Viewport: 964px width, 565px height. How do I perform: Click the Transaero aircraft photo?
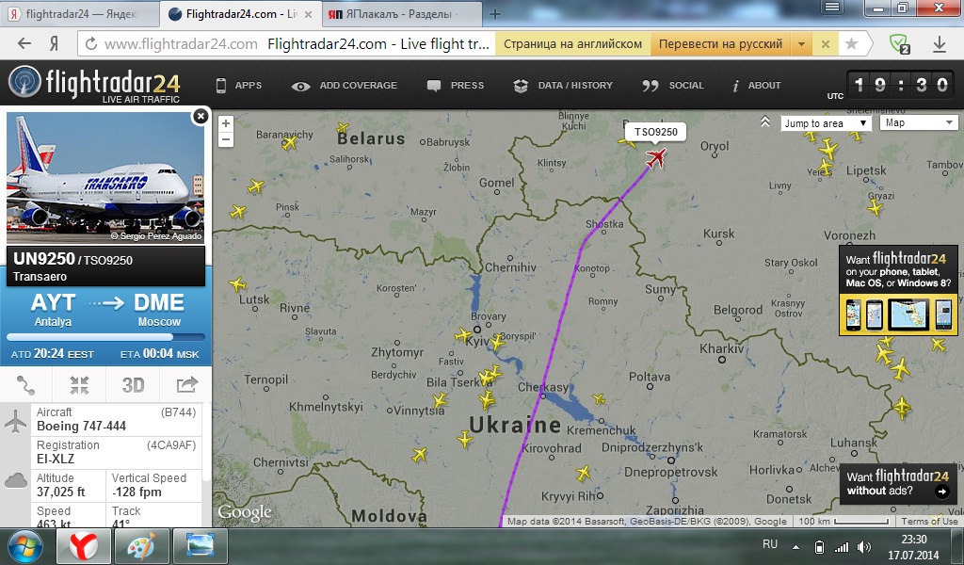[105, 178]
